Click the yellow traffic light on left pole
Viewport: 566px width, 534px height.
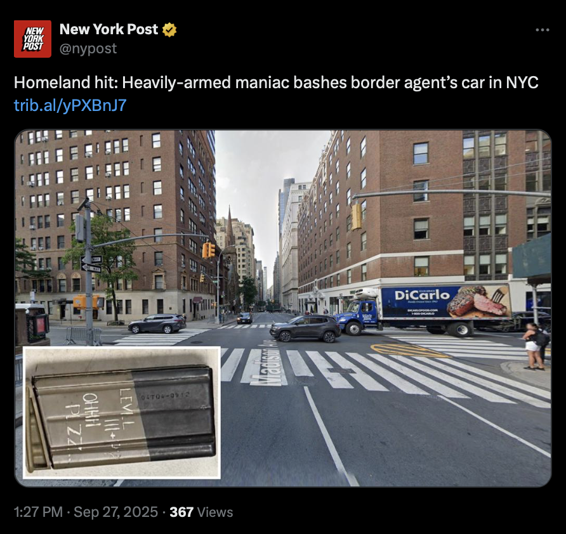point(209,250)
